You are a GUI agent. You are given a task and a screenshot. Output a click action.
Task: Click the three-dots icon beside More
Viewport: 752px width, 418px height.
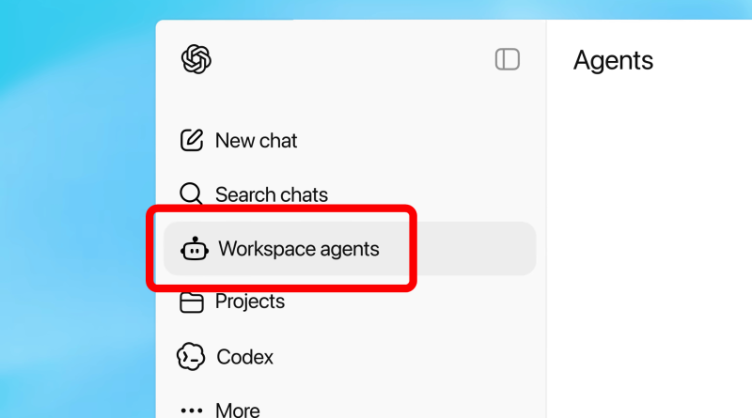coord(192,410)
